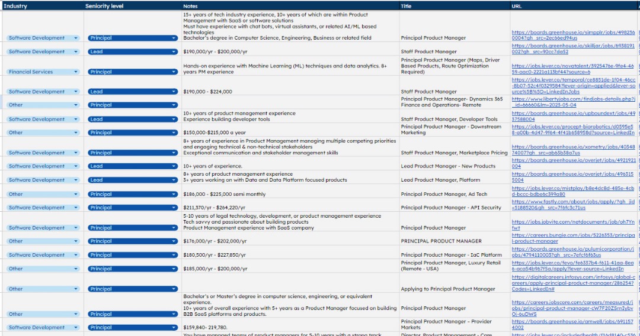Open the fevo Lever apply link
This screenshot has width=640, height=336.
pos(573,266)
